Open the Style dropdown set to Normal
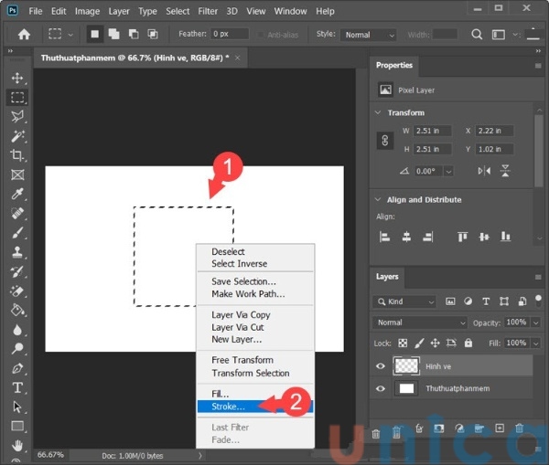549x465 pixels. pyautogui.click(x=369, y=35)
